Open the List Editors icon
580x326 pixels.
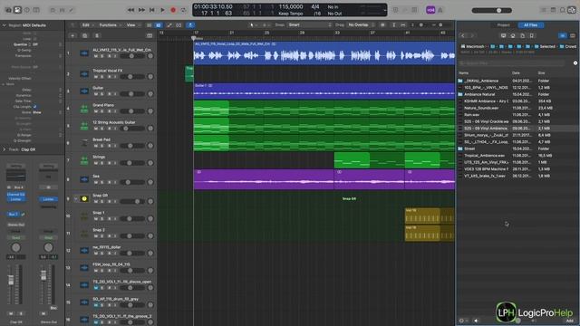point(543,10)
